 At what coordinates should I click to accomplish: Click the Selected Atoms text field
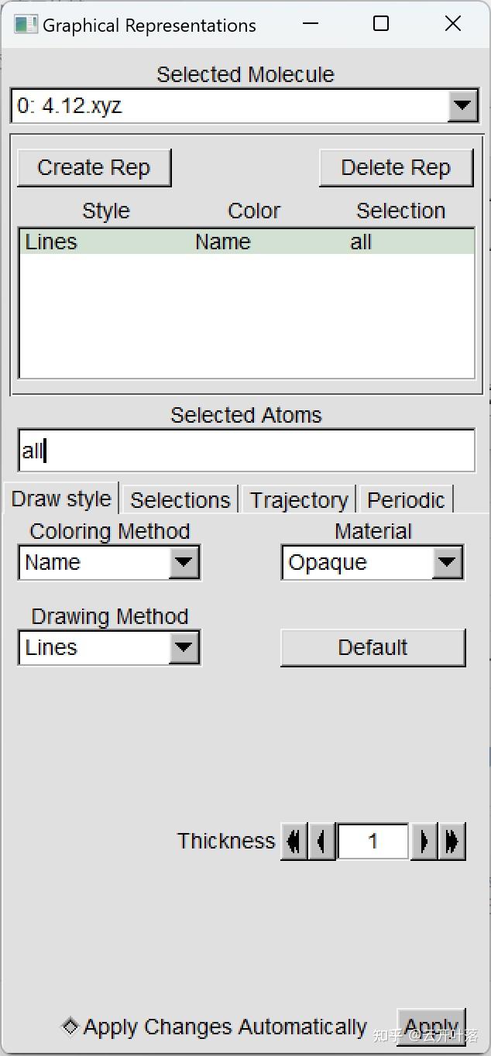pos(245,451)
